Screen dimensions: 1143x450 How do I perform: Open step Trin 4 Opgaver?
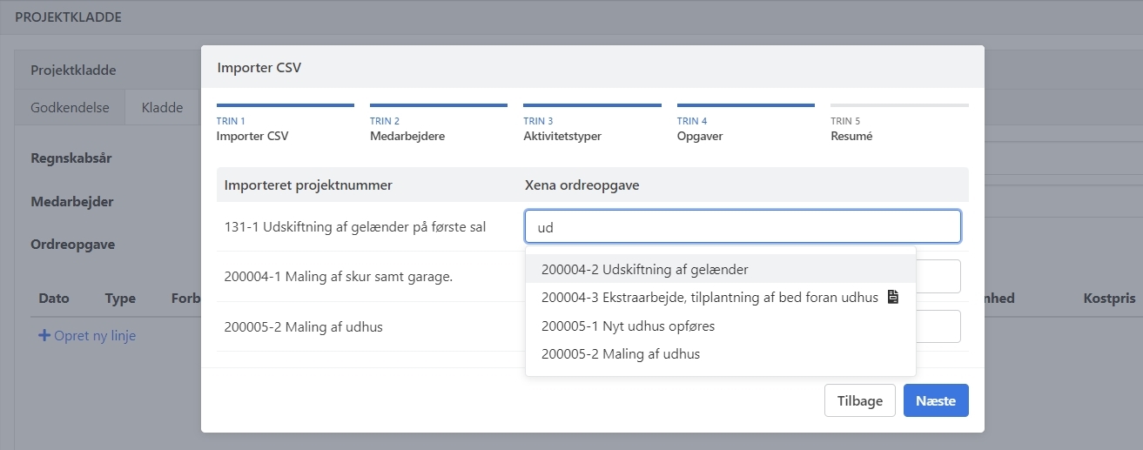pos(746,124)
